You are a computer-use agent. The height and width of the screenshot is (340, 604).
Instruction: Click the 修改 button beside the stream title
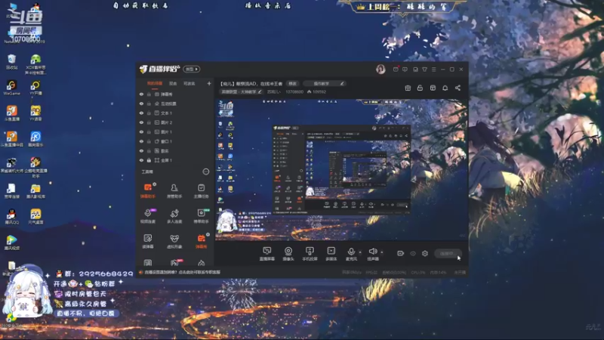[x=293, y=84]
